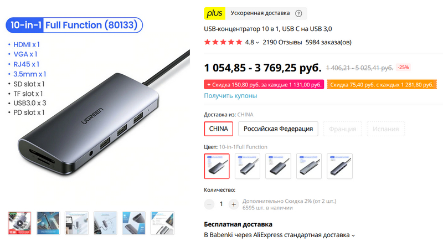Click the red 150,80 руб. discount coupon badge

[x=264, y=85]
